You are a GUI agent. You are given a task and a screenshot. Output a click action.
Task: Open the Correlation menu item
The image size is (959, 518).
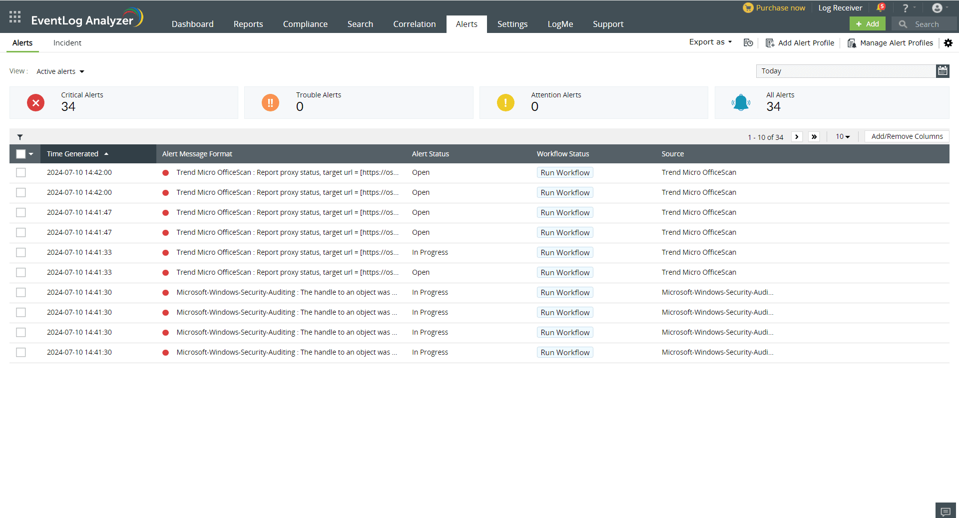[x=414, y=23]
